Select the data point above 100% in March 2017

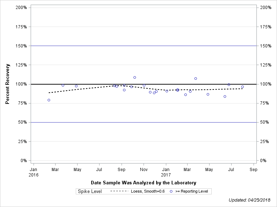pos(195,78)
